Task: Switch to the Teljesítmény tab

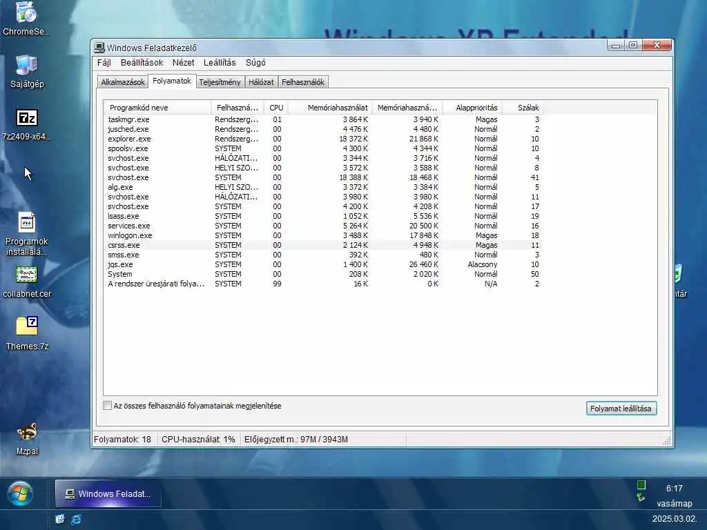Action: [x=220, y=82]
